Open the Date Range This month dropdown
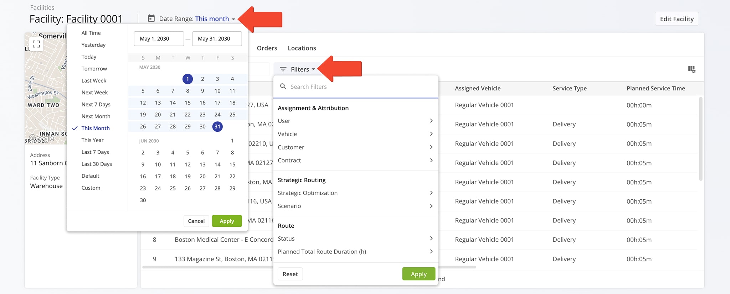This screenshot has height=294, width=730. tap(215, 19)
